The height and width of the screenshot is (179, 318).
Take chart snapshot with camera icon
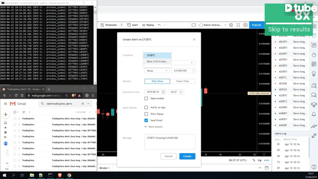click(245, 25)
